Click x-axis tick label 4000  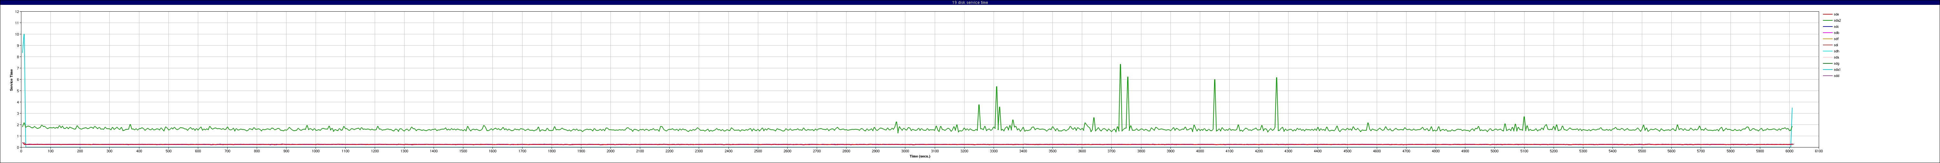[x=1200, y=151]
